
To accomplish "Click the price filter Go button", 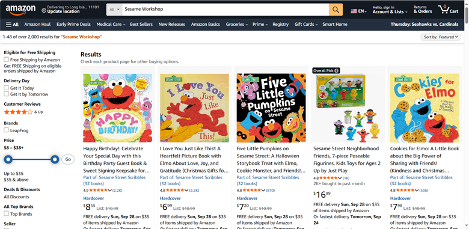I will pyautogui.click(x=68, y=159).
